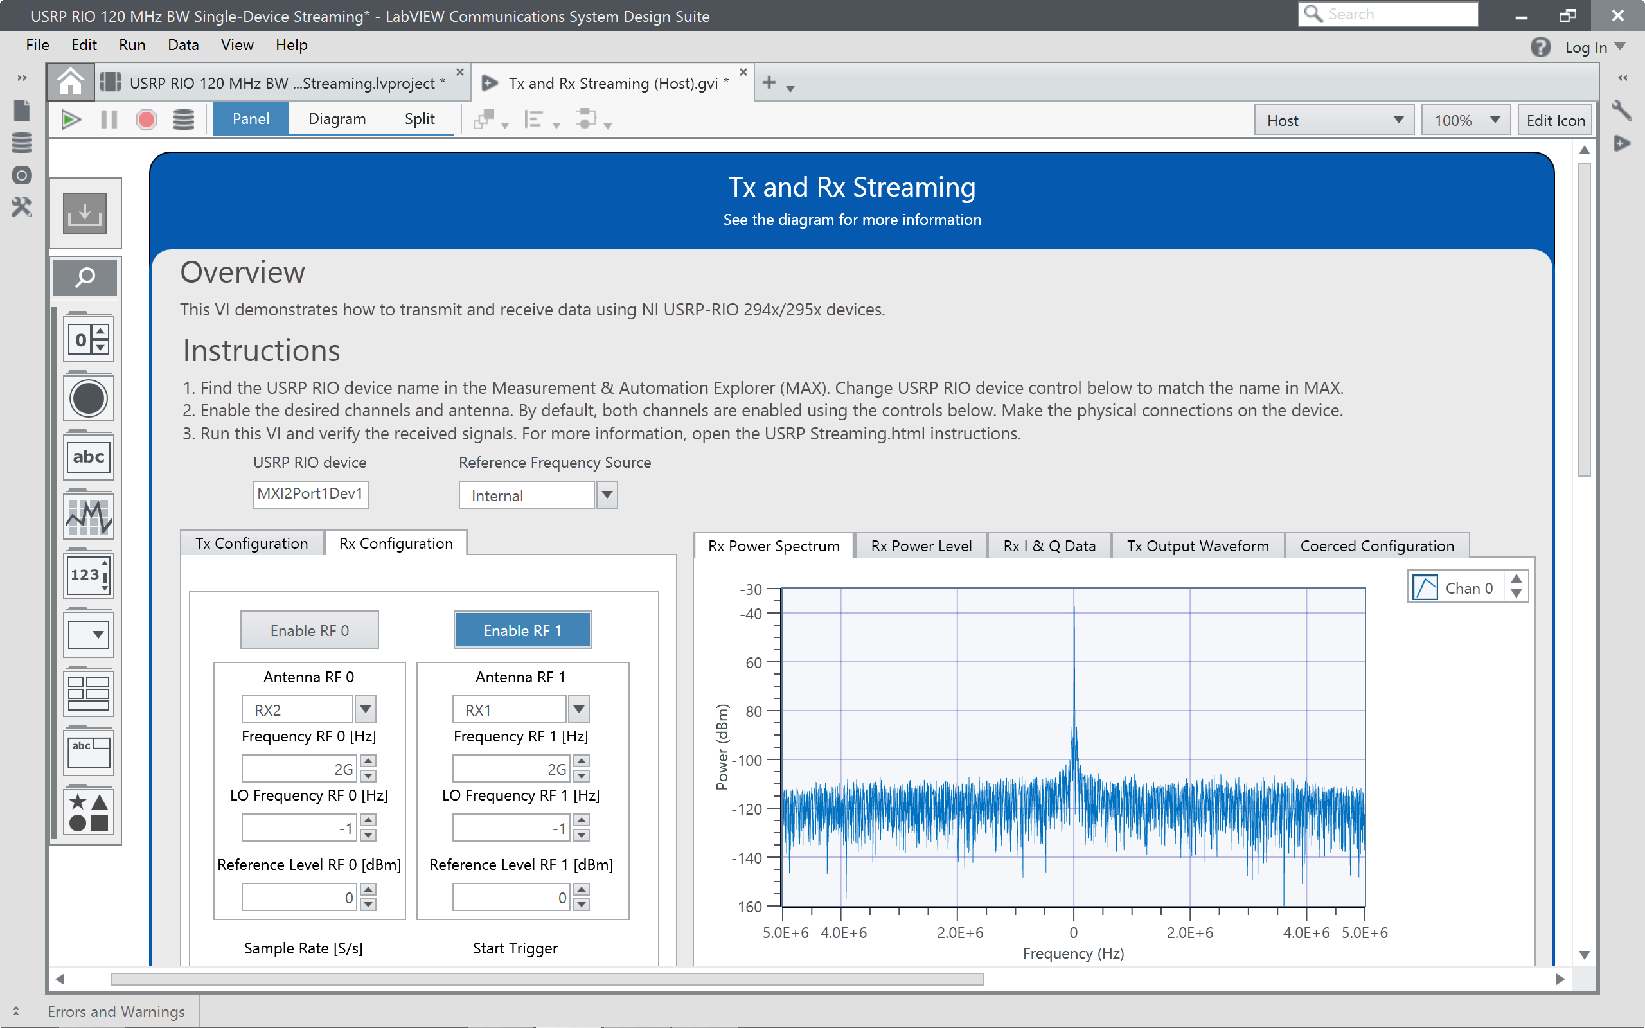Screen dimensions: 1645x1028
Task: Expand the left rail with double chevron
Action: (x=22, y=78)
